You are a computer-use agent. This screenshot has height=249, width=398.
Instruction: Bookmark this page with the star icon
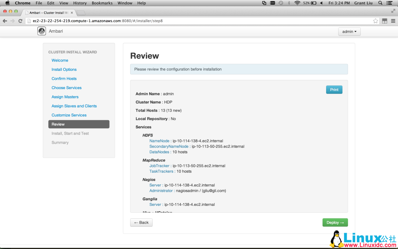tap(375, 21)
